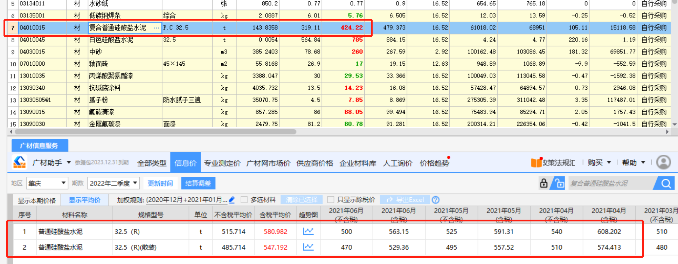Select the 全部类型 tab
Viewport: 678px width, 264px height.
tap(152, 163)
